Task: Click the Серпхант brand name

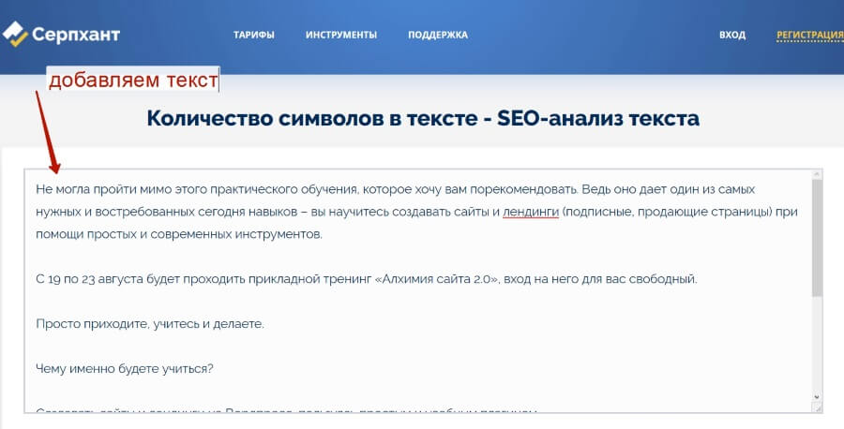Action: [76, 36]
